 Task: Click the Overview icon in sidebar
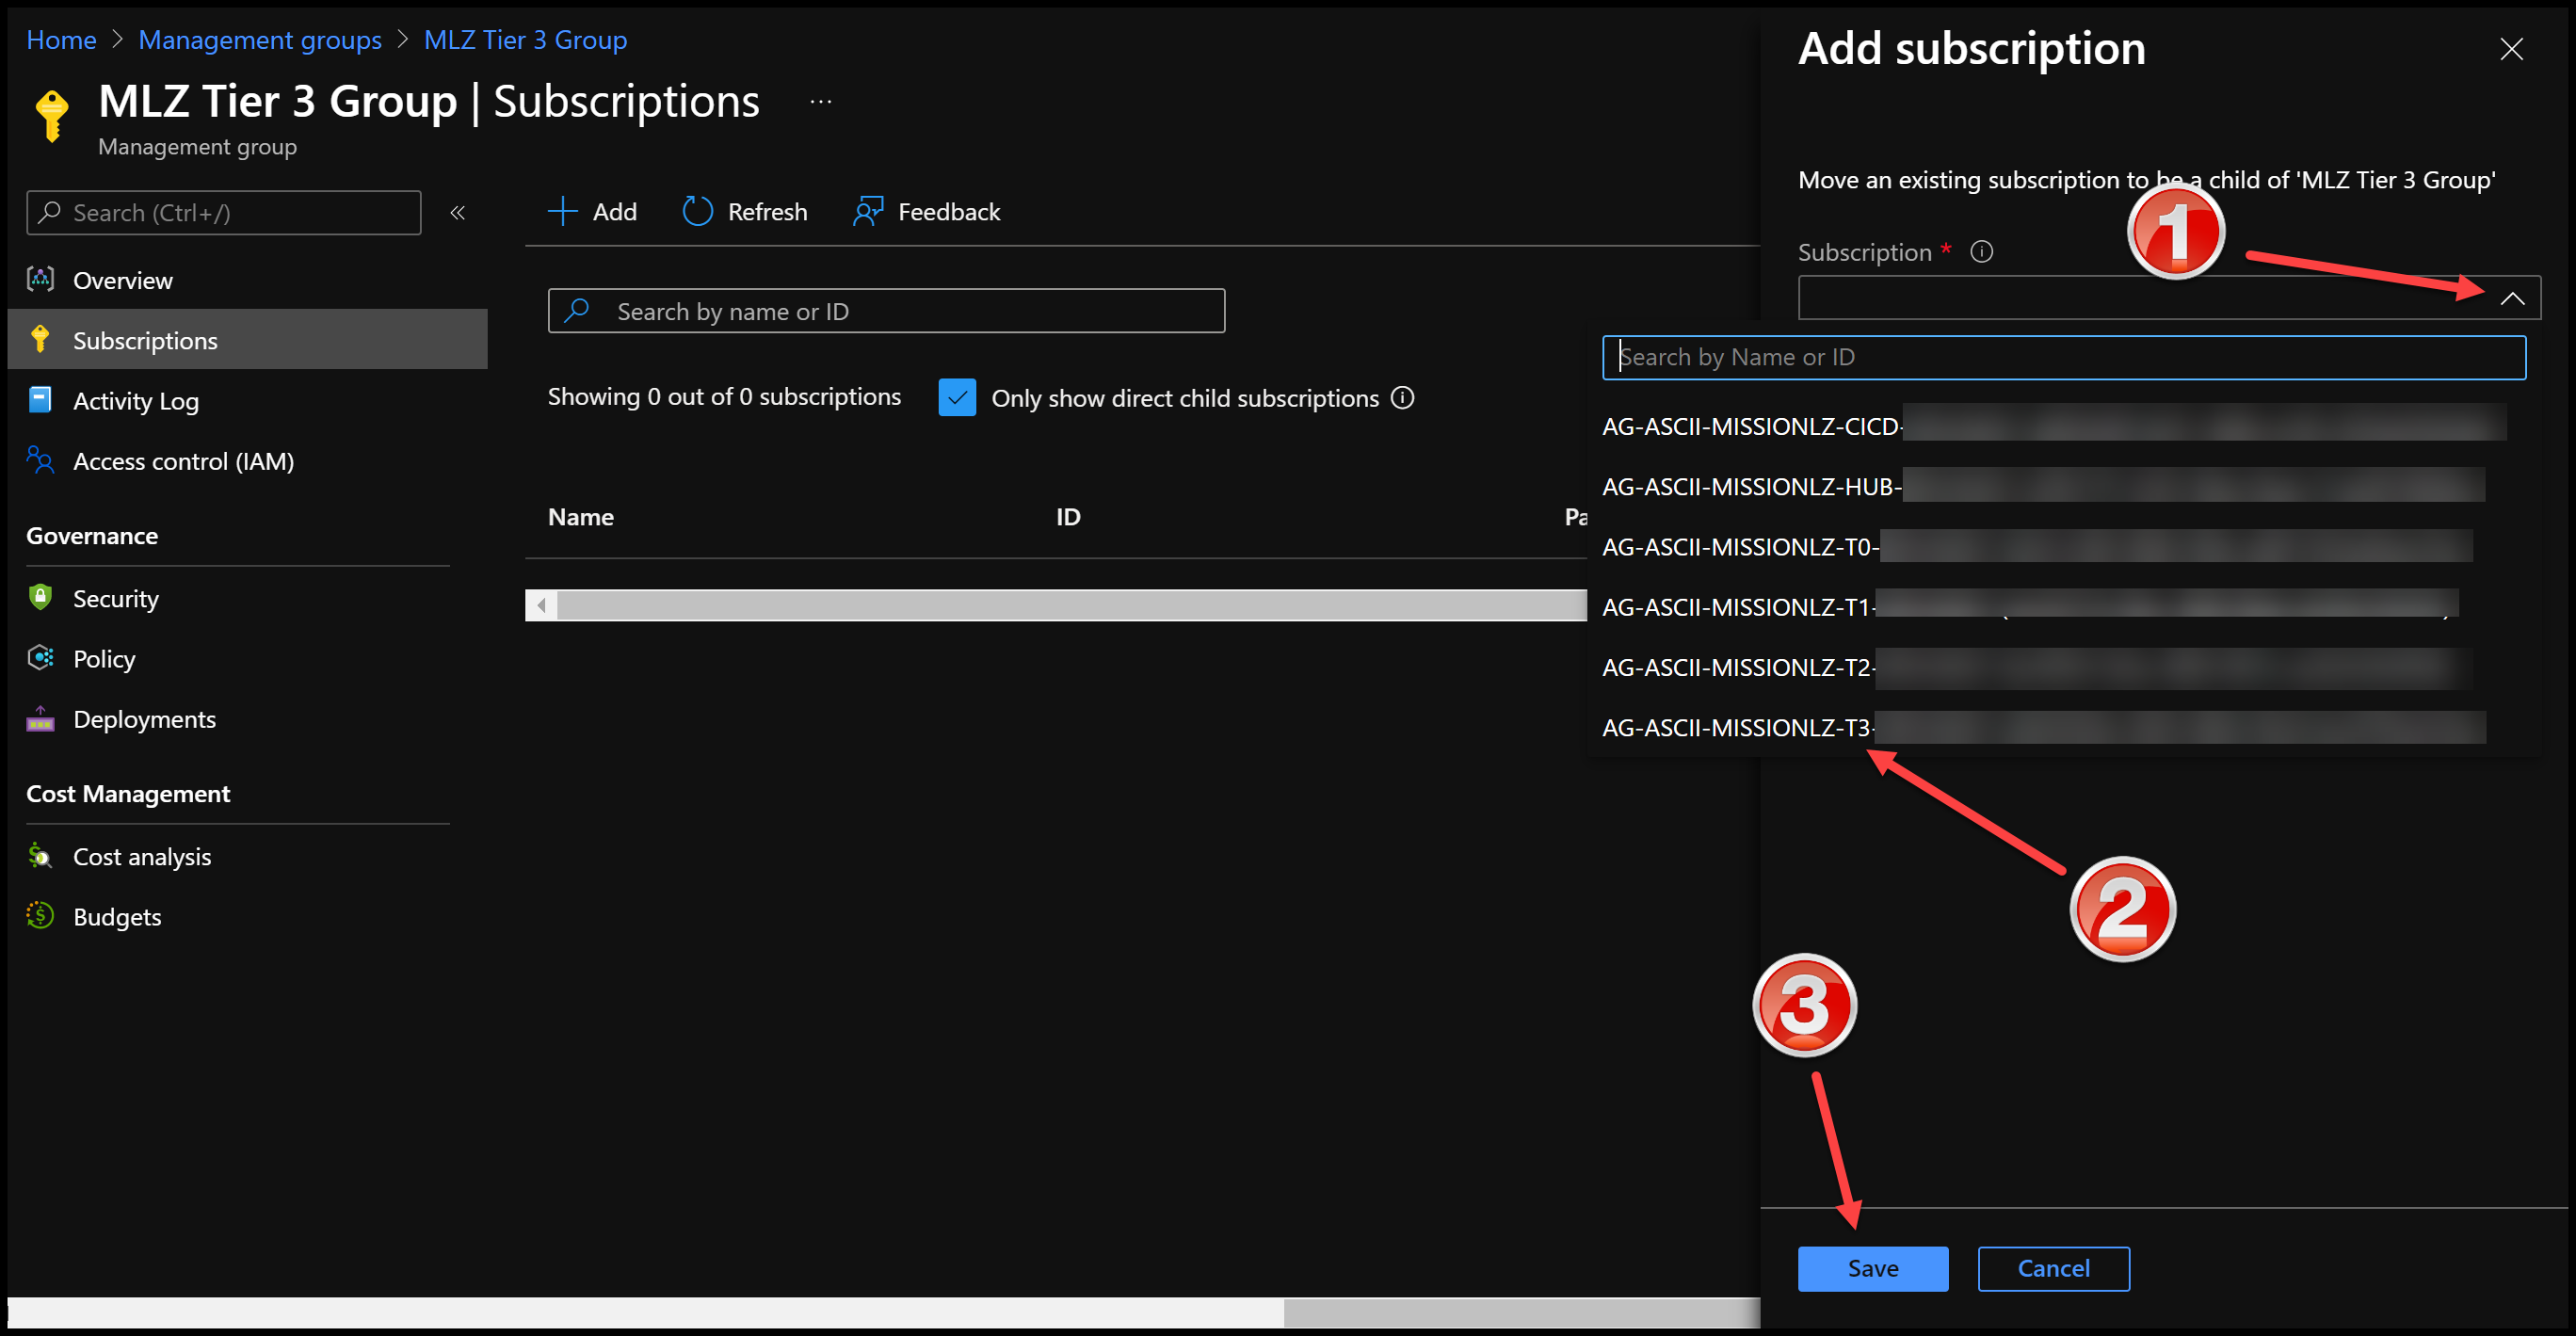click(x=40, y=279)
